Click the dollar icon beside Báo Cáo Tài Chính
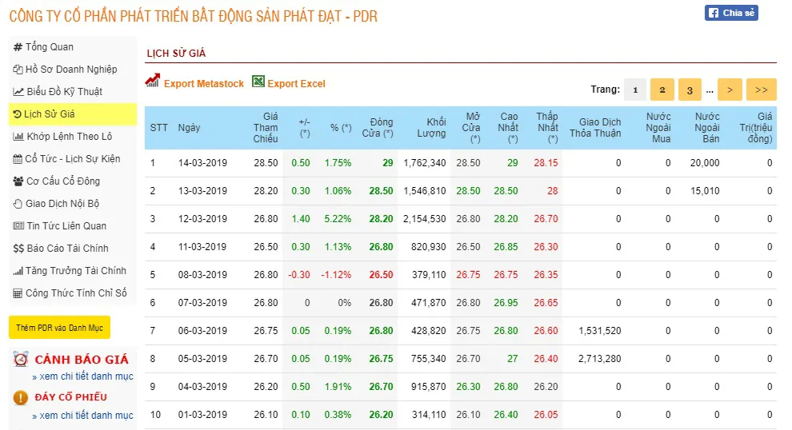 (x=18, y=249)
